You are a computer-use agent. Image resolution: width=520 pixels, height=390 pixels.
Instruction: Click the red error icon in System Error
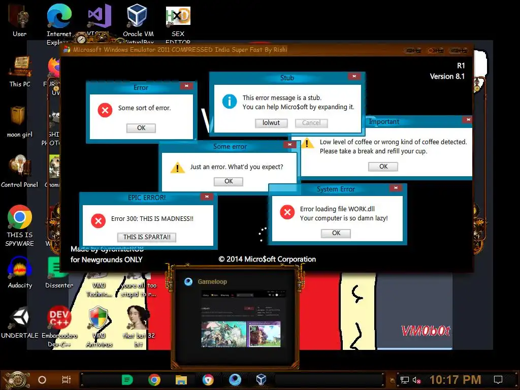pos(287,212)
